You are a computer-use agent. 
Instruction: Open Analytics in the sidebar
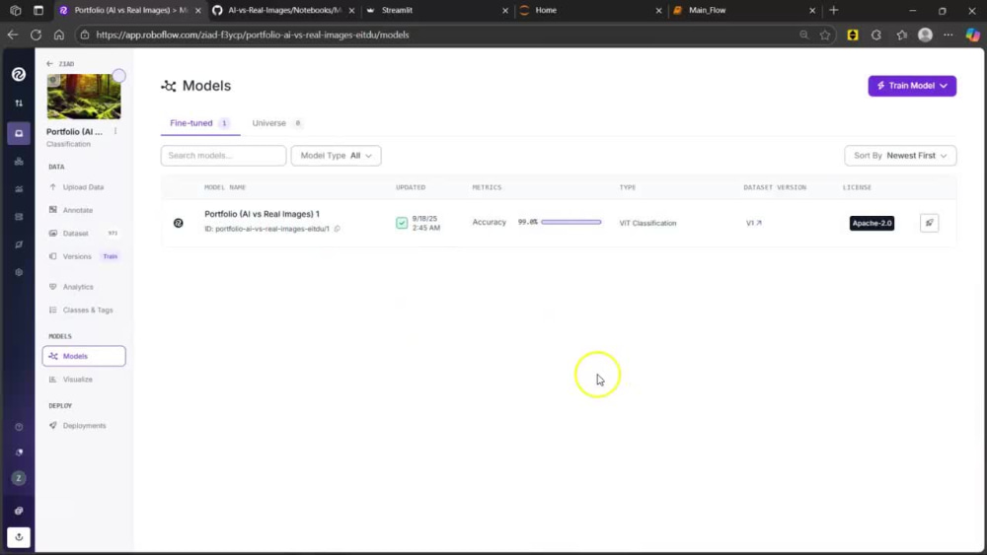[x=83, y=287]
